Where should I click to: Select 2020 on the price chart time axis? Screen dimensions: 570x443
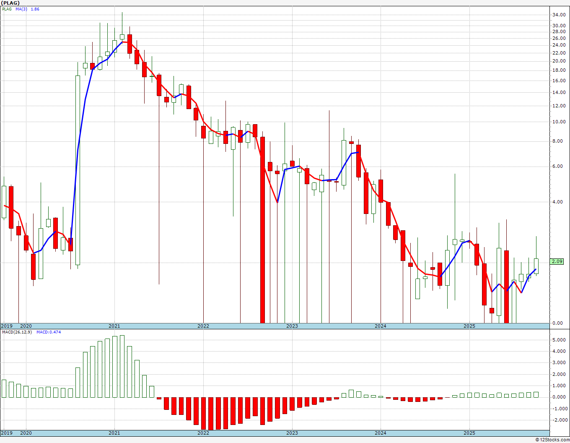point(26,326)
